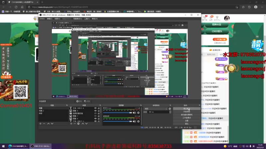Open the 编辑(E) menu in OBS
Image resolution: width=266 pixels, height=149 pixels.
(50, 19)
